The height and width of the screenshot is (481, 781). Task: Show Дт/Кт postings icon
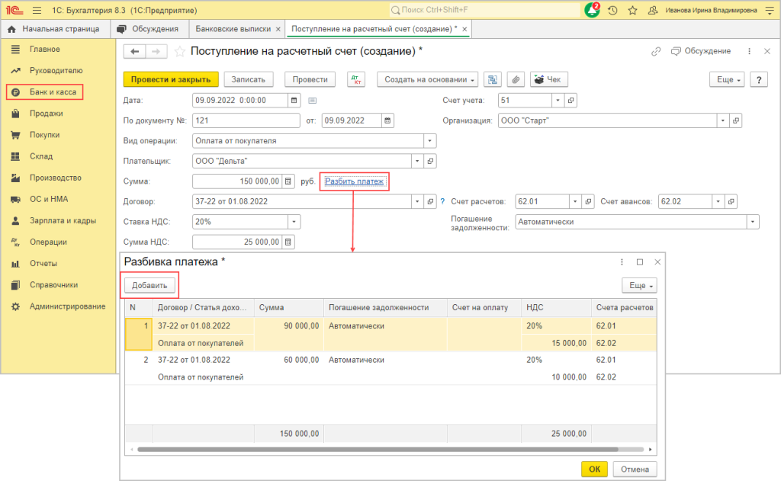coord(356,80)
